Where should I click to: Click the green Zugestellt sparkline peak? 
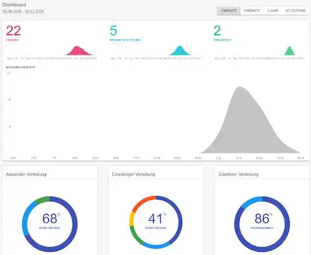pos(290,51)
